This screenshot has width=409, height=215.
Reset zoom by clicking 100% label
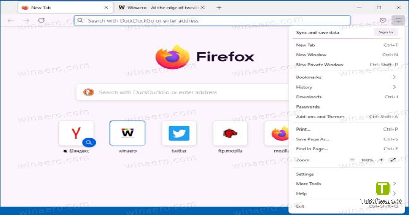pyautogui.click(x=367, y=160)
